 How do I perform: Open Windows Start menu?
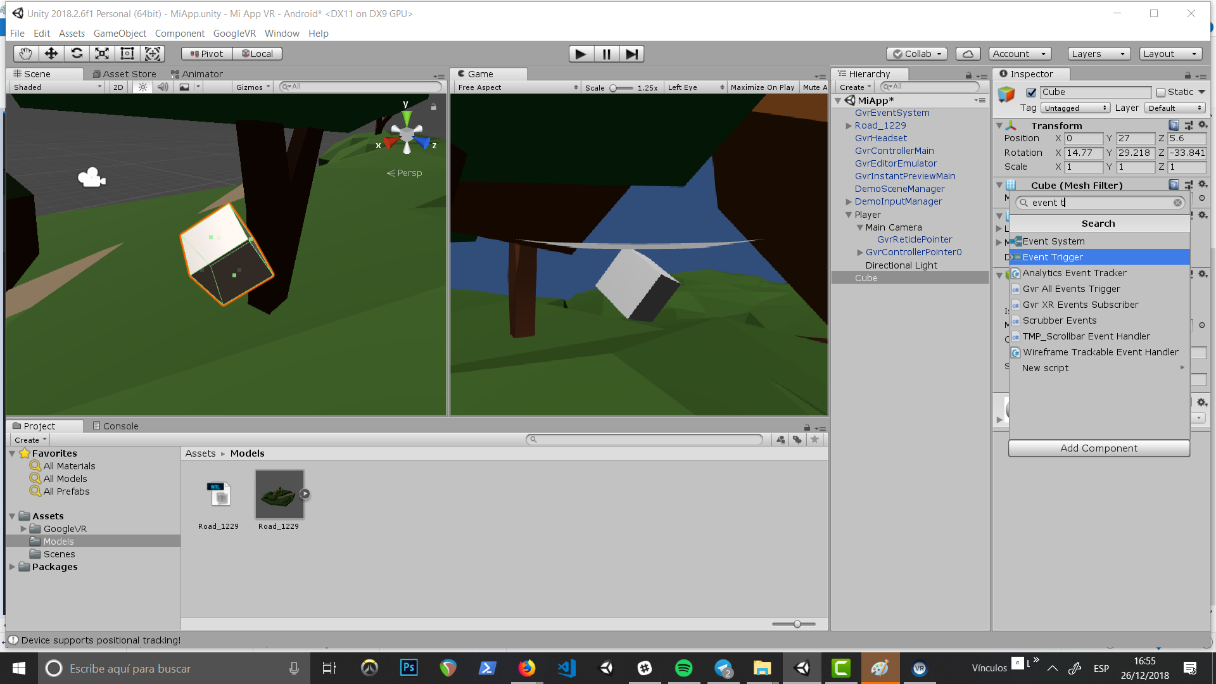(19, 668)
